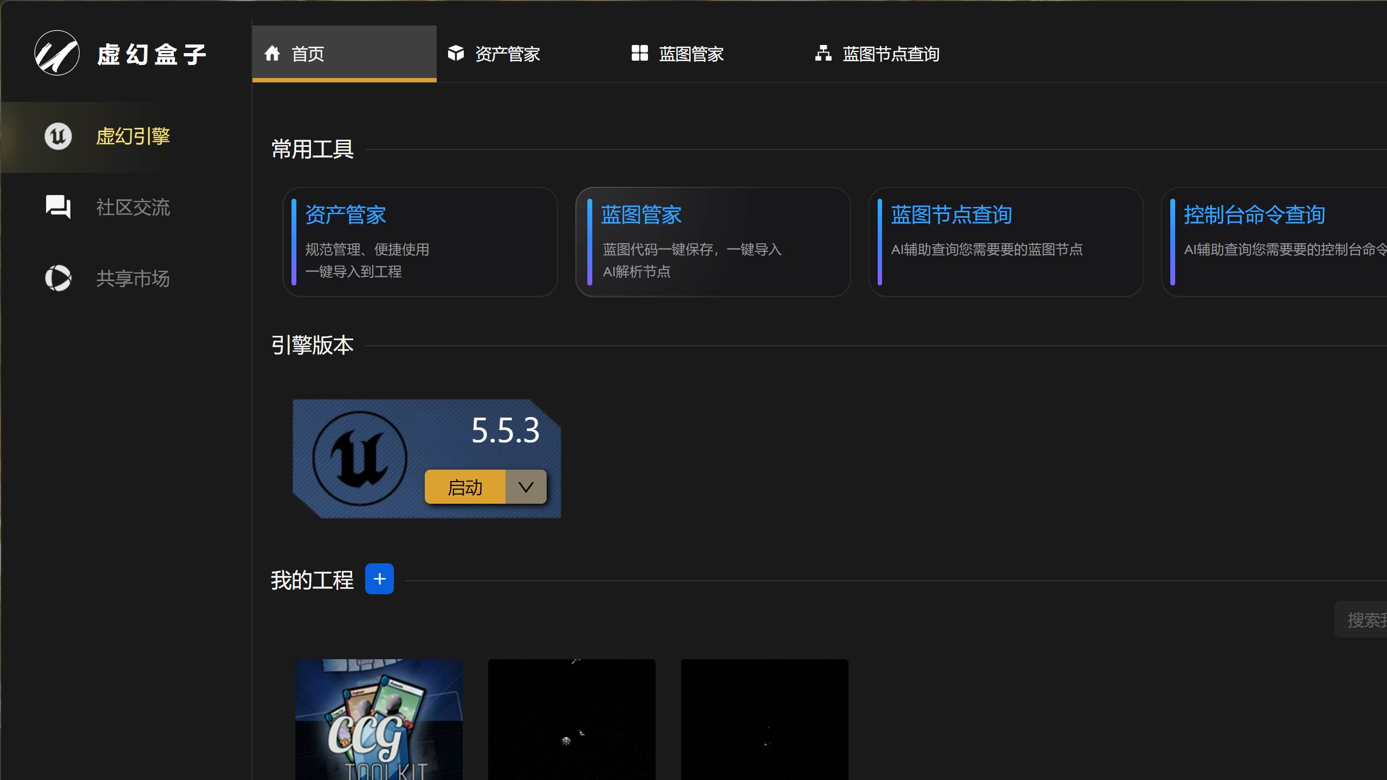Click the AI解析节点 description text
The width and height of the screenshot is (1387, 780).
coord(637,272)
